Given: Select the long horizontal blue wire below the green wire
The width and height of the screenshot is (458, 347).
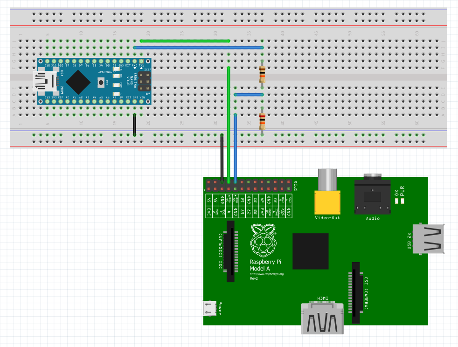Looking at the screenshot, I should tap(198, 48).
